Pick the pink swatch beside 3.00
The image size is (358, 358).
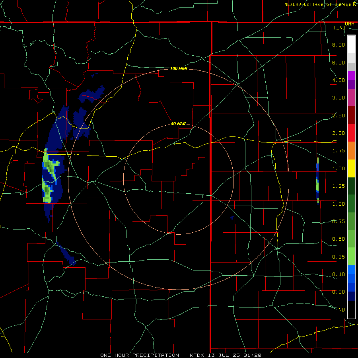point(351,97)
